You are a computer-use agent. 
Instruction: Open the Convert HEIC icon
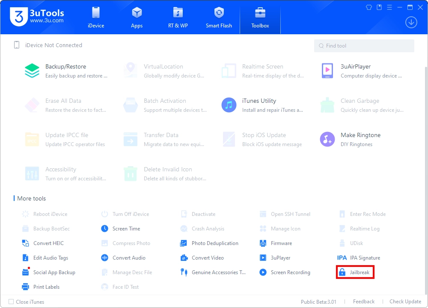(x=25, y=243)
